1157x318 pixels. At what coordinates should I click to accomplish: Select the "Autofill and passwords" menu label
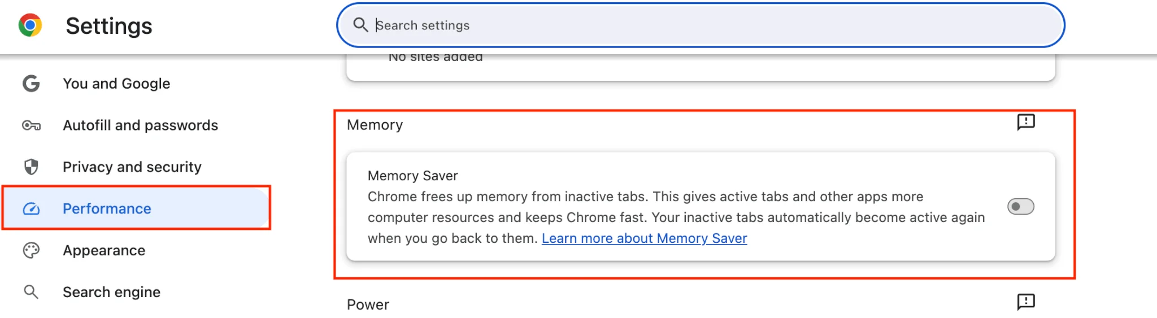pos(140,125)
